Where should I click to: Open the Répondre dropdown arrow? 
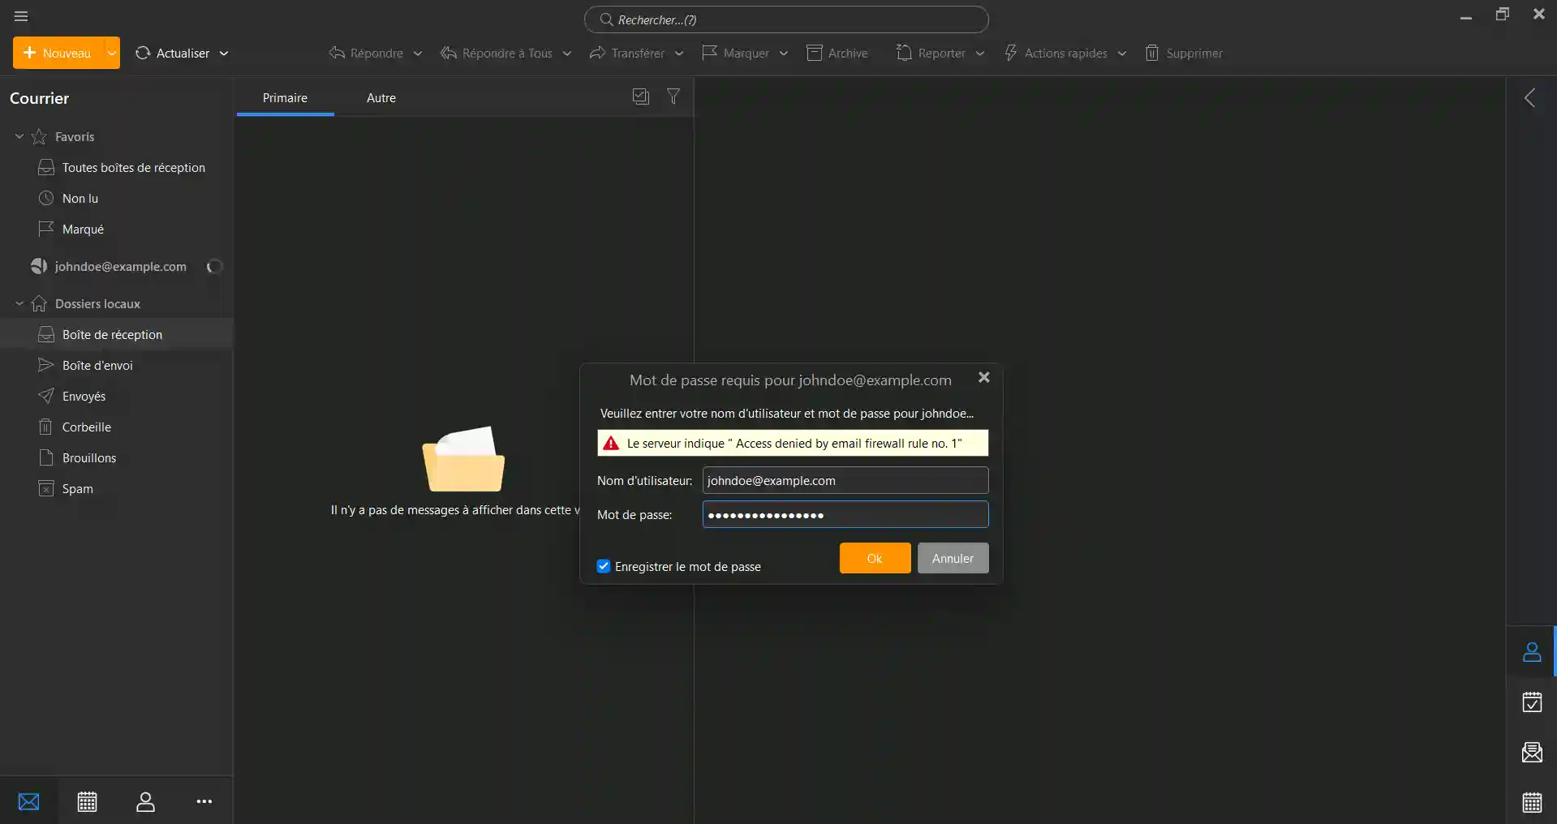click(417, 53)
